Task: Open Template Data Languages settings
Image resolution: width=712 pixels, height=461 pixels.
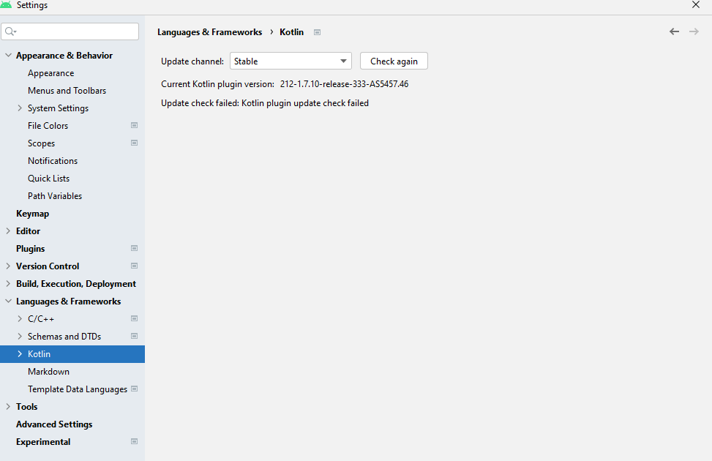Action: click(x=78, y=389)
